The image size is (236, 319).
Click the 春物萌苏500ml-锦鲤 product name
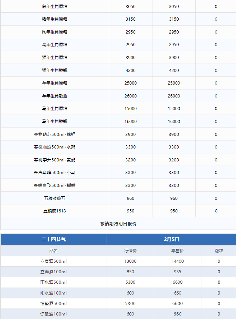tap(55, 134)
